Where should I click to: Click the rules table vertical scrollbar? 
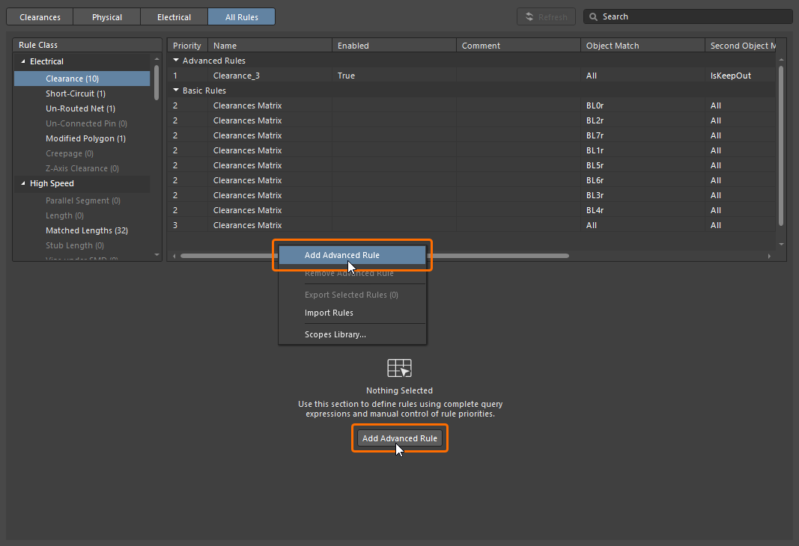(x=781, y=146)
